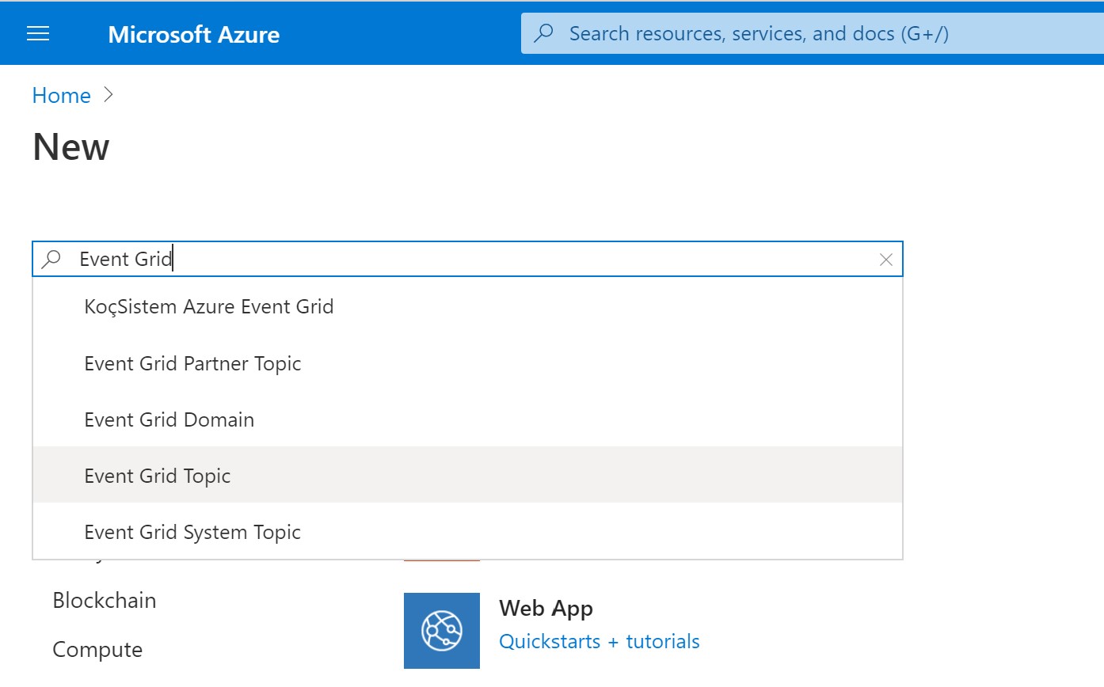Viewport: 1104px width, 687px height.
Task: Open the Compute category
Action: [97, 650]
